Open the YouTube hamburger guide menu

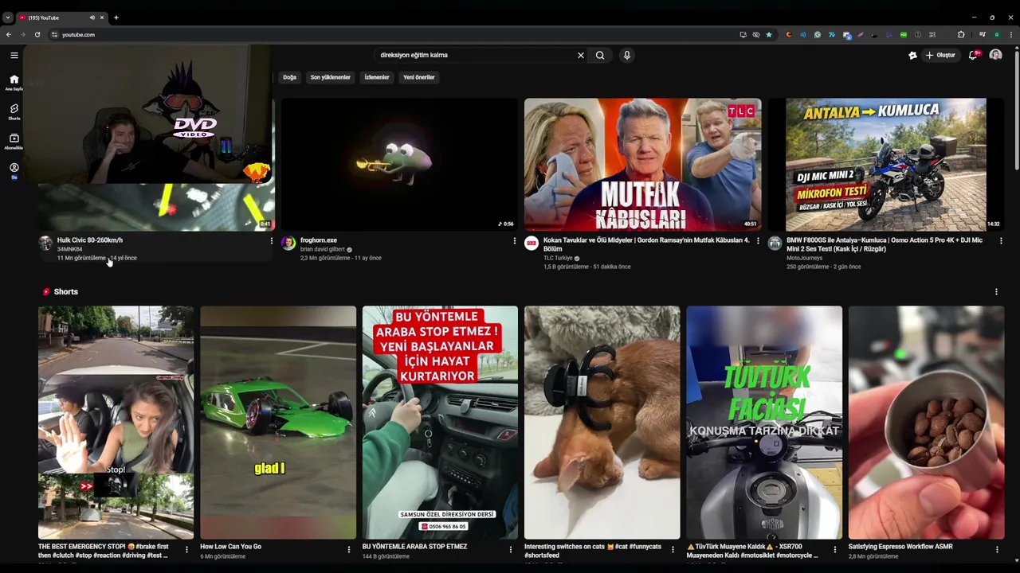click(14, 55)
